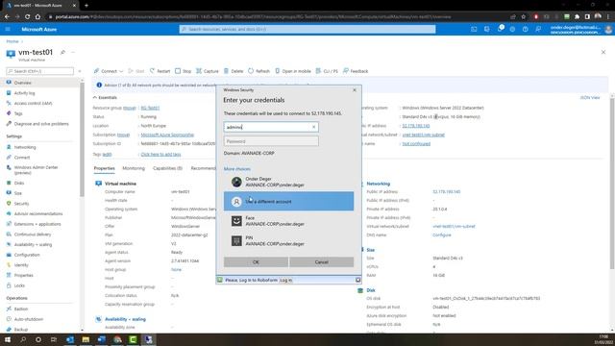Open the Connect dropdown in VM toolbar
The width and height of the screenshot is (615, 346).
(x=109, y=71)
